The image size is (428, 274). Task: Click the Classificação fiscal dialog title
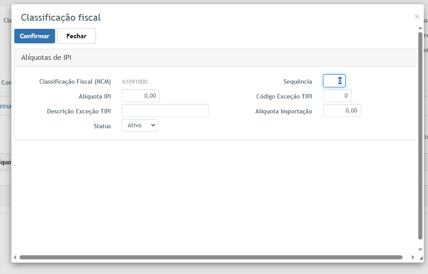click(x=61, y=18)
